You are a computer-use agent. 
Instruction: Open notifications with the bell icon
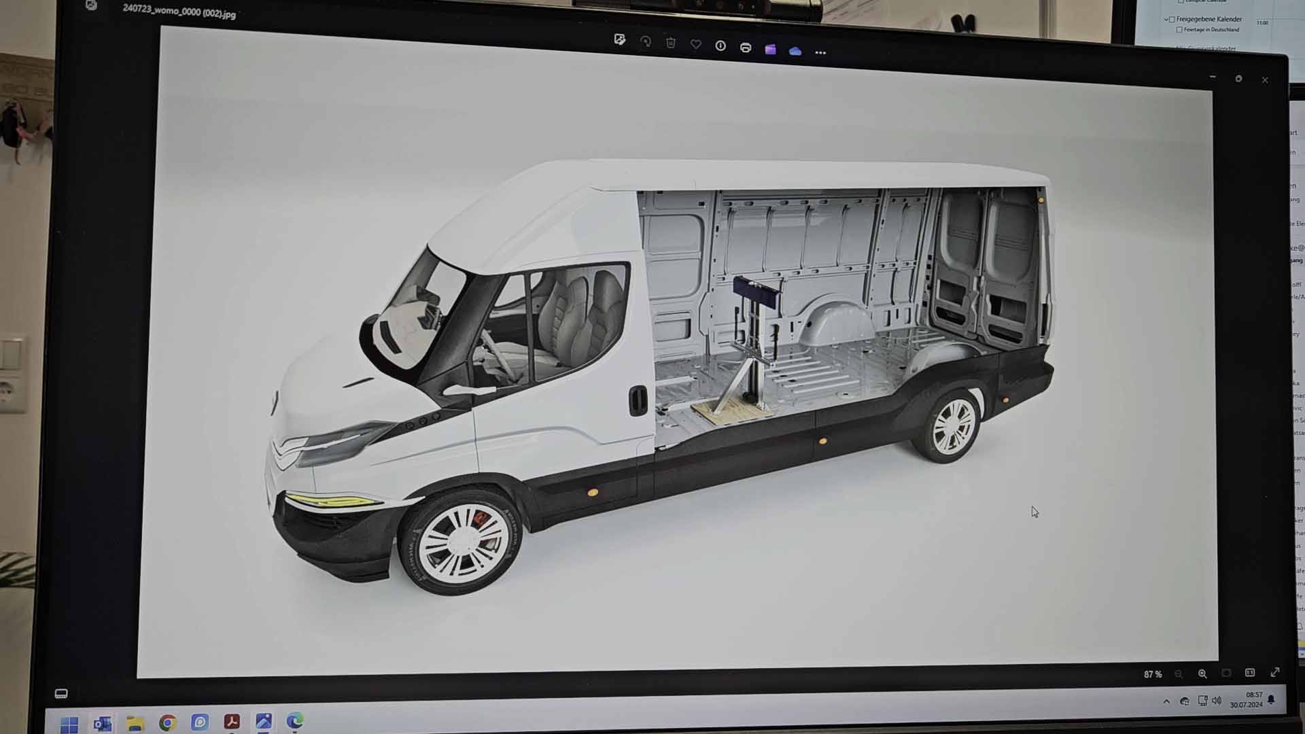point(1272,699)
